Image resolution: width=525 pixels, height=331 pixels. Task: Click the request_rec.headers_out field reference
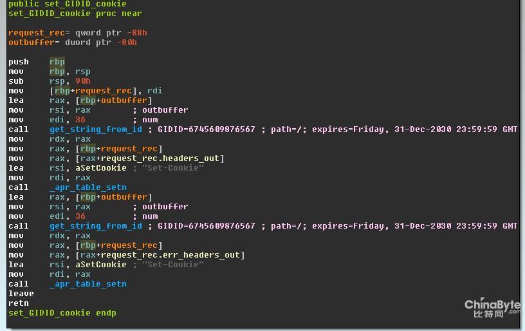tap(160, 158)
